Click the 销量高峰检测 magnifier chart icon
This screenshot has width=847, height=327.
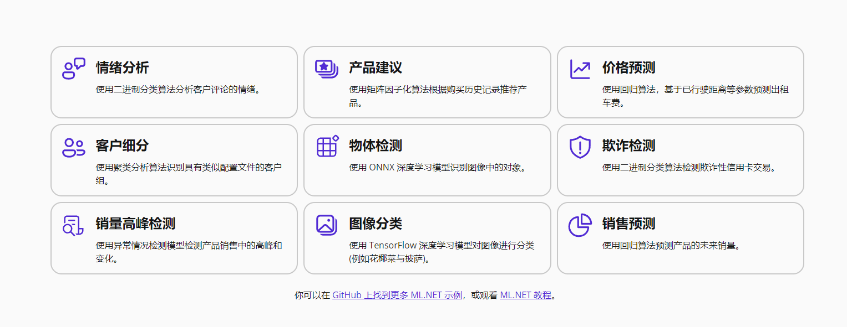click(72, 225)
